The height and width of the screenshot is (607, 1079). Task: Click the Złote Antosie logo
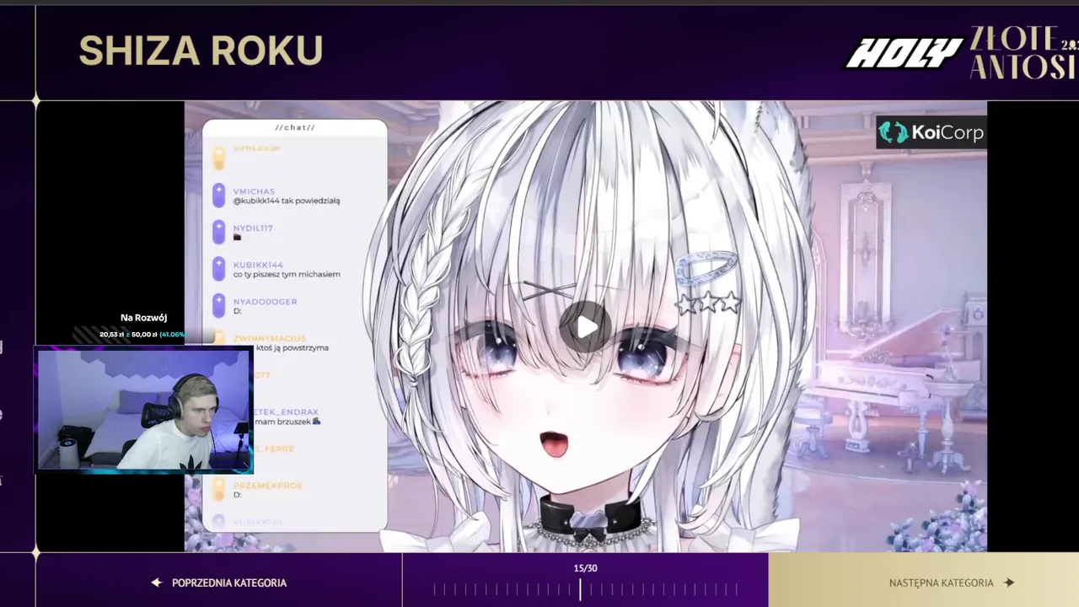(x=1023, y=52)
